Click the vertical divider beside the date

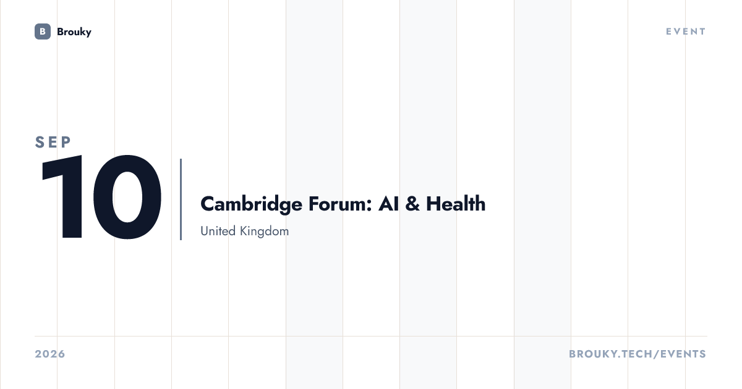181,199
